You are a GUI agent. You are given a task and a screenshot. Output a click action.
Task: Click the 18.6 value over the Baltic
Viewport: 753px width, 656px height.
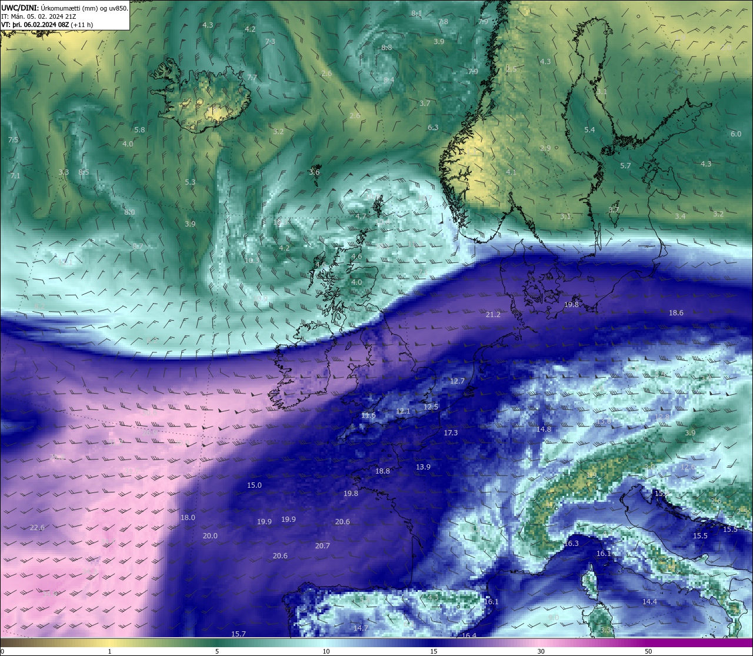[x=676, y=313]
